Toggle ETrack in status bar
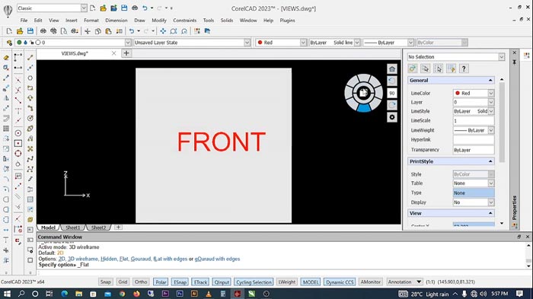The image size is (533, 299). coord(200,282)
